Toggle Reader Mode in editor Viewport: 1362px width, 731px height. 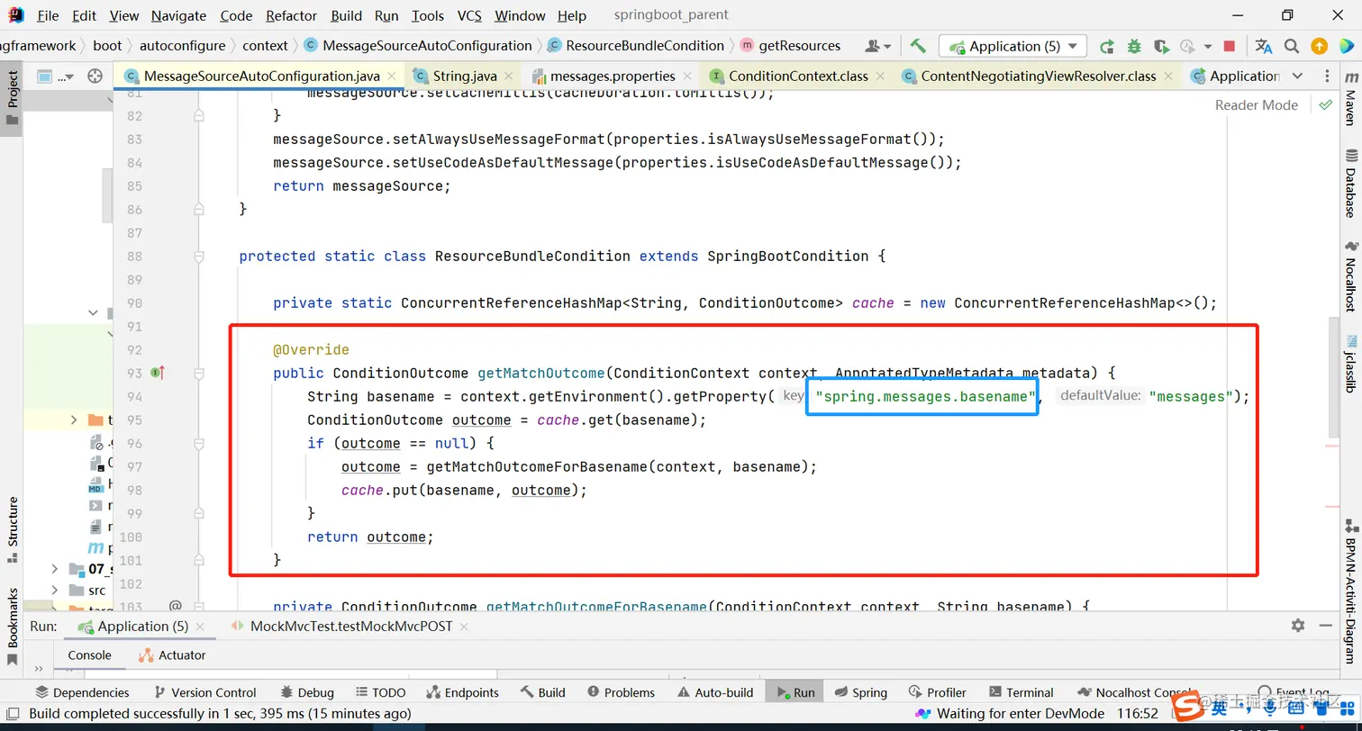pyautogui.click(x=1256, y=105)
